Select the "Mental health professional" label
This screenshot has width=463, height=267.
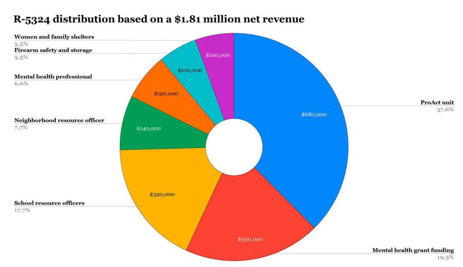[53, 77]
